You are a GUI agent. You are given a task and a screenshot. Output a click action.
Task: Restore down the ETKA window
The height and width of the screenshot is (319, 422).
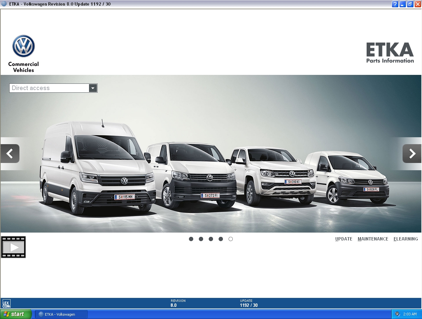[410, 4]
